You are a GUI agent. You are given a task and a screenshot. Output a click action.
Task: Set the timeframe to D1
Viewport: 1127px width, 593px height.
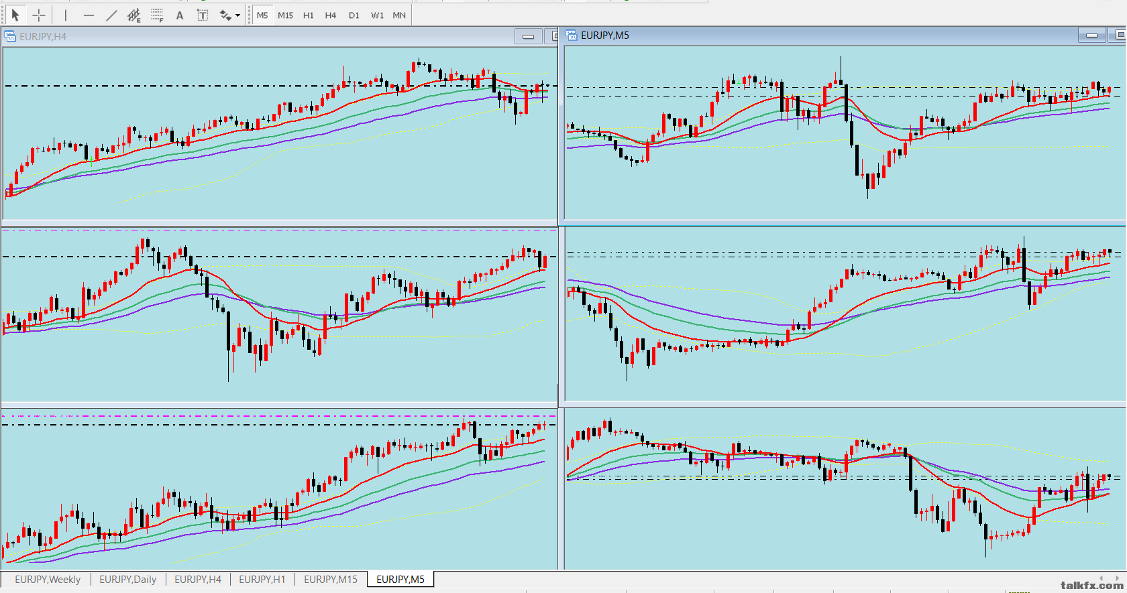click(x=354, y=15)
